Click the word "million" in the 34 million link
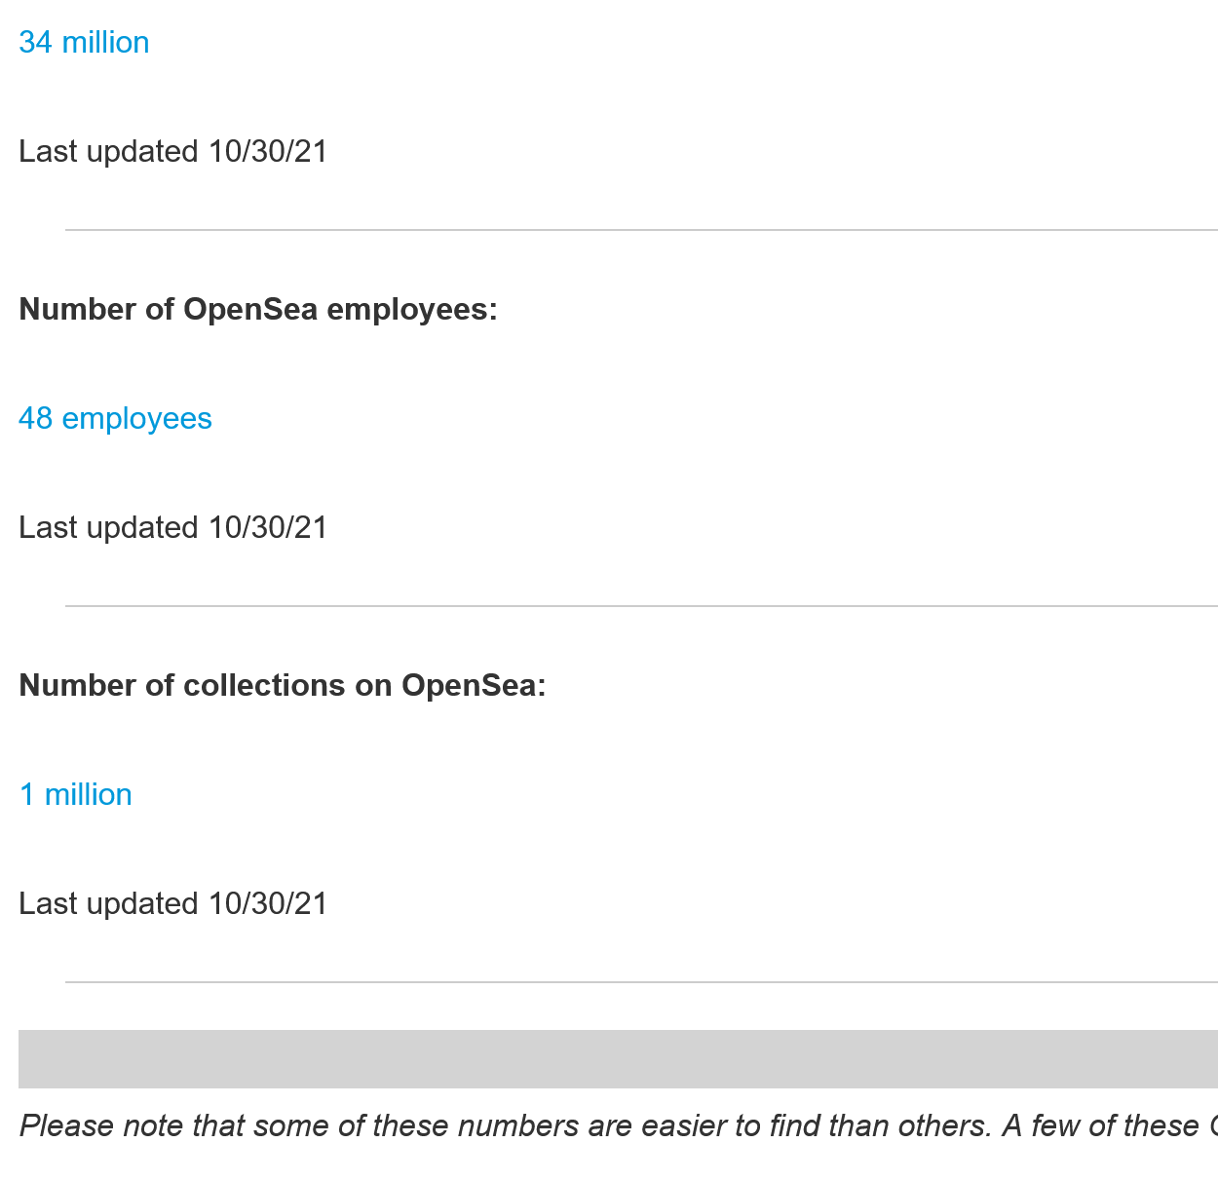1218x1181 pixels. click(105, 42)
